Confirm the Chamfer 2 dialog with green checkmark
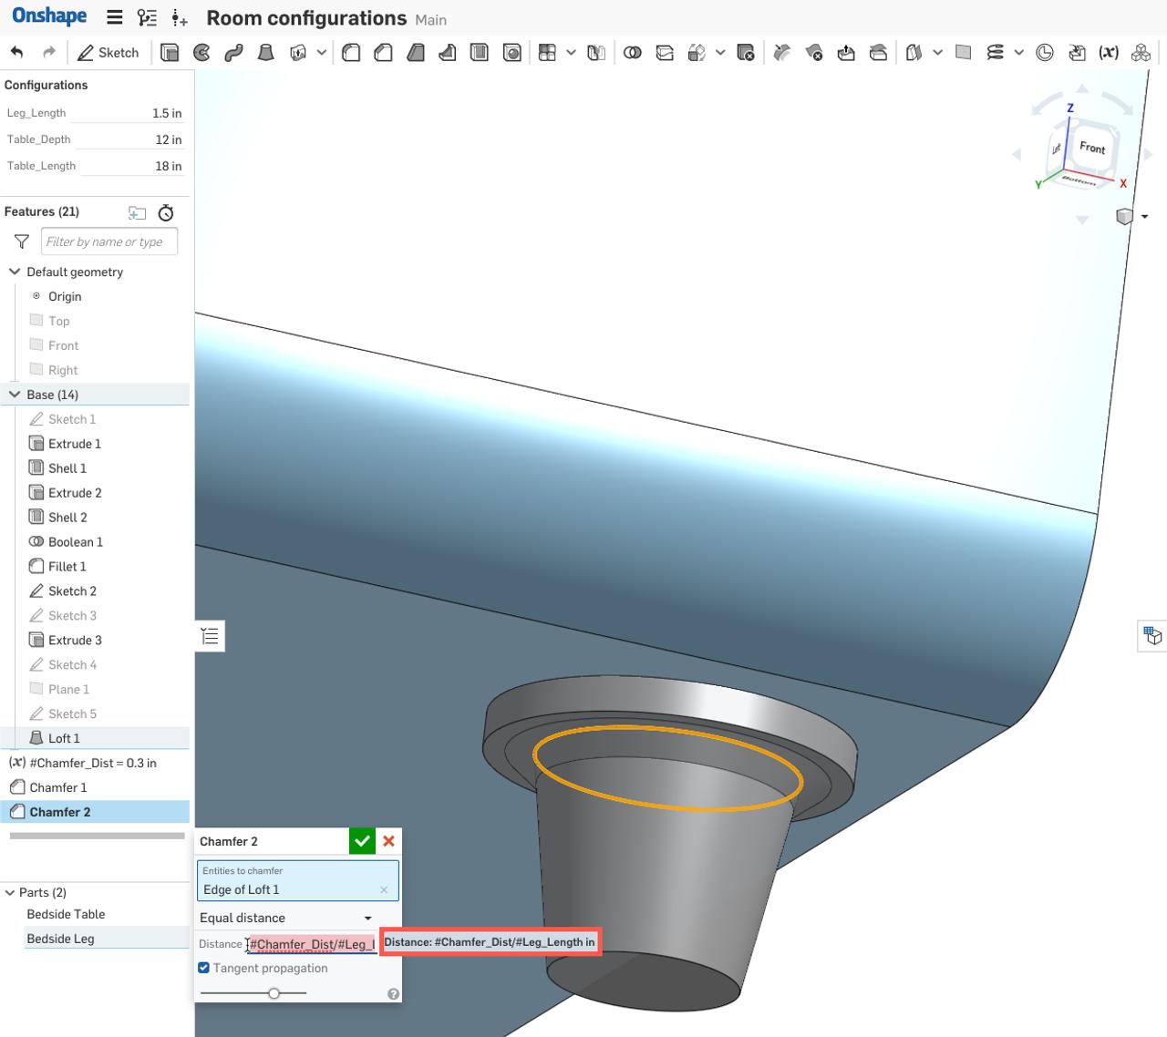The width and height of the screenshot is (1167, 1037). [361, 840]
